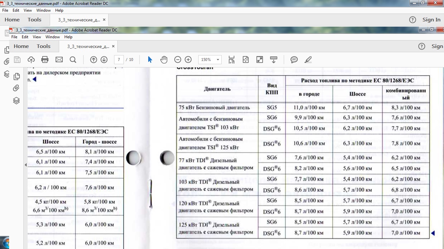Toggle fit-to-width scrolling mode
The height and width of the screenshot is (249, 444).
coord(231,60)
